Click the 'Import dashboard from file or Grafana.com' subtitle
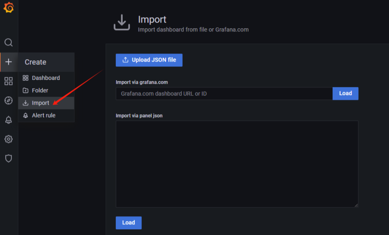This screenshot has width=389, height=235. click(x=193, y=30)
